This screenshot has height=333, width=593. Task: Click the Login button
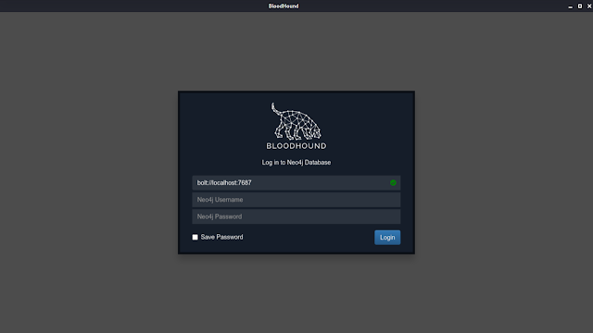click(x=387, y=238)
